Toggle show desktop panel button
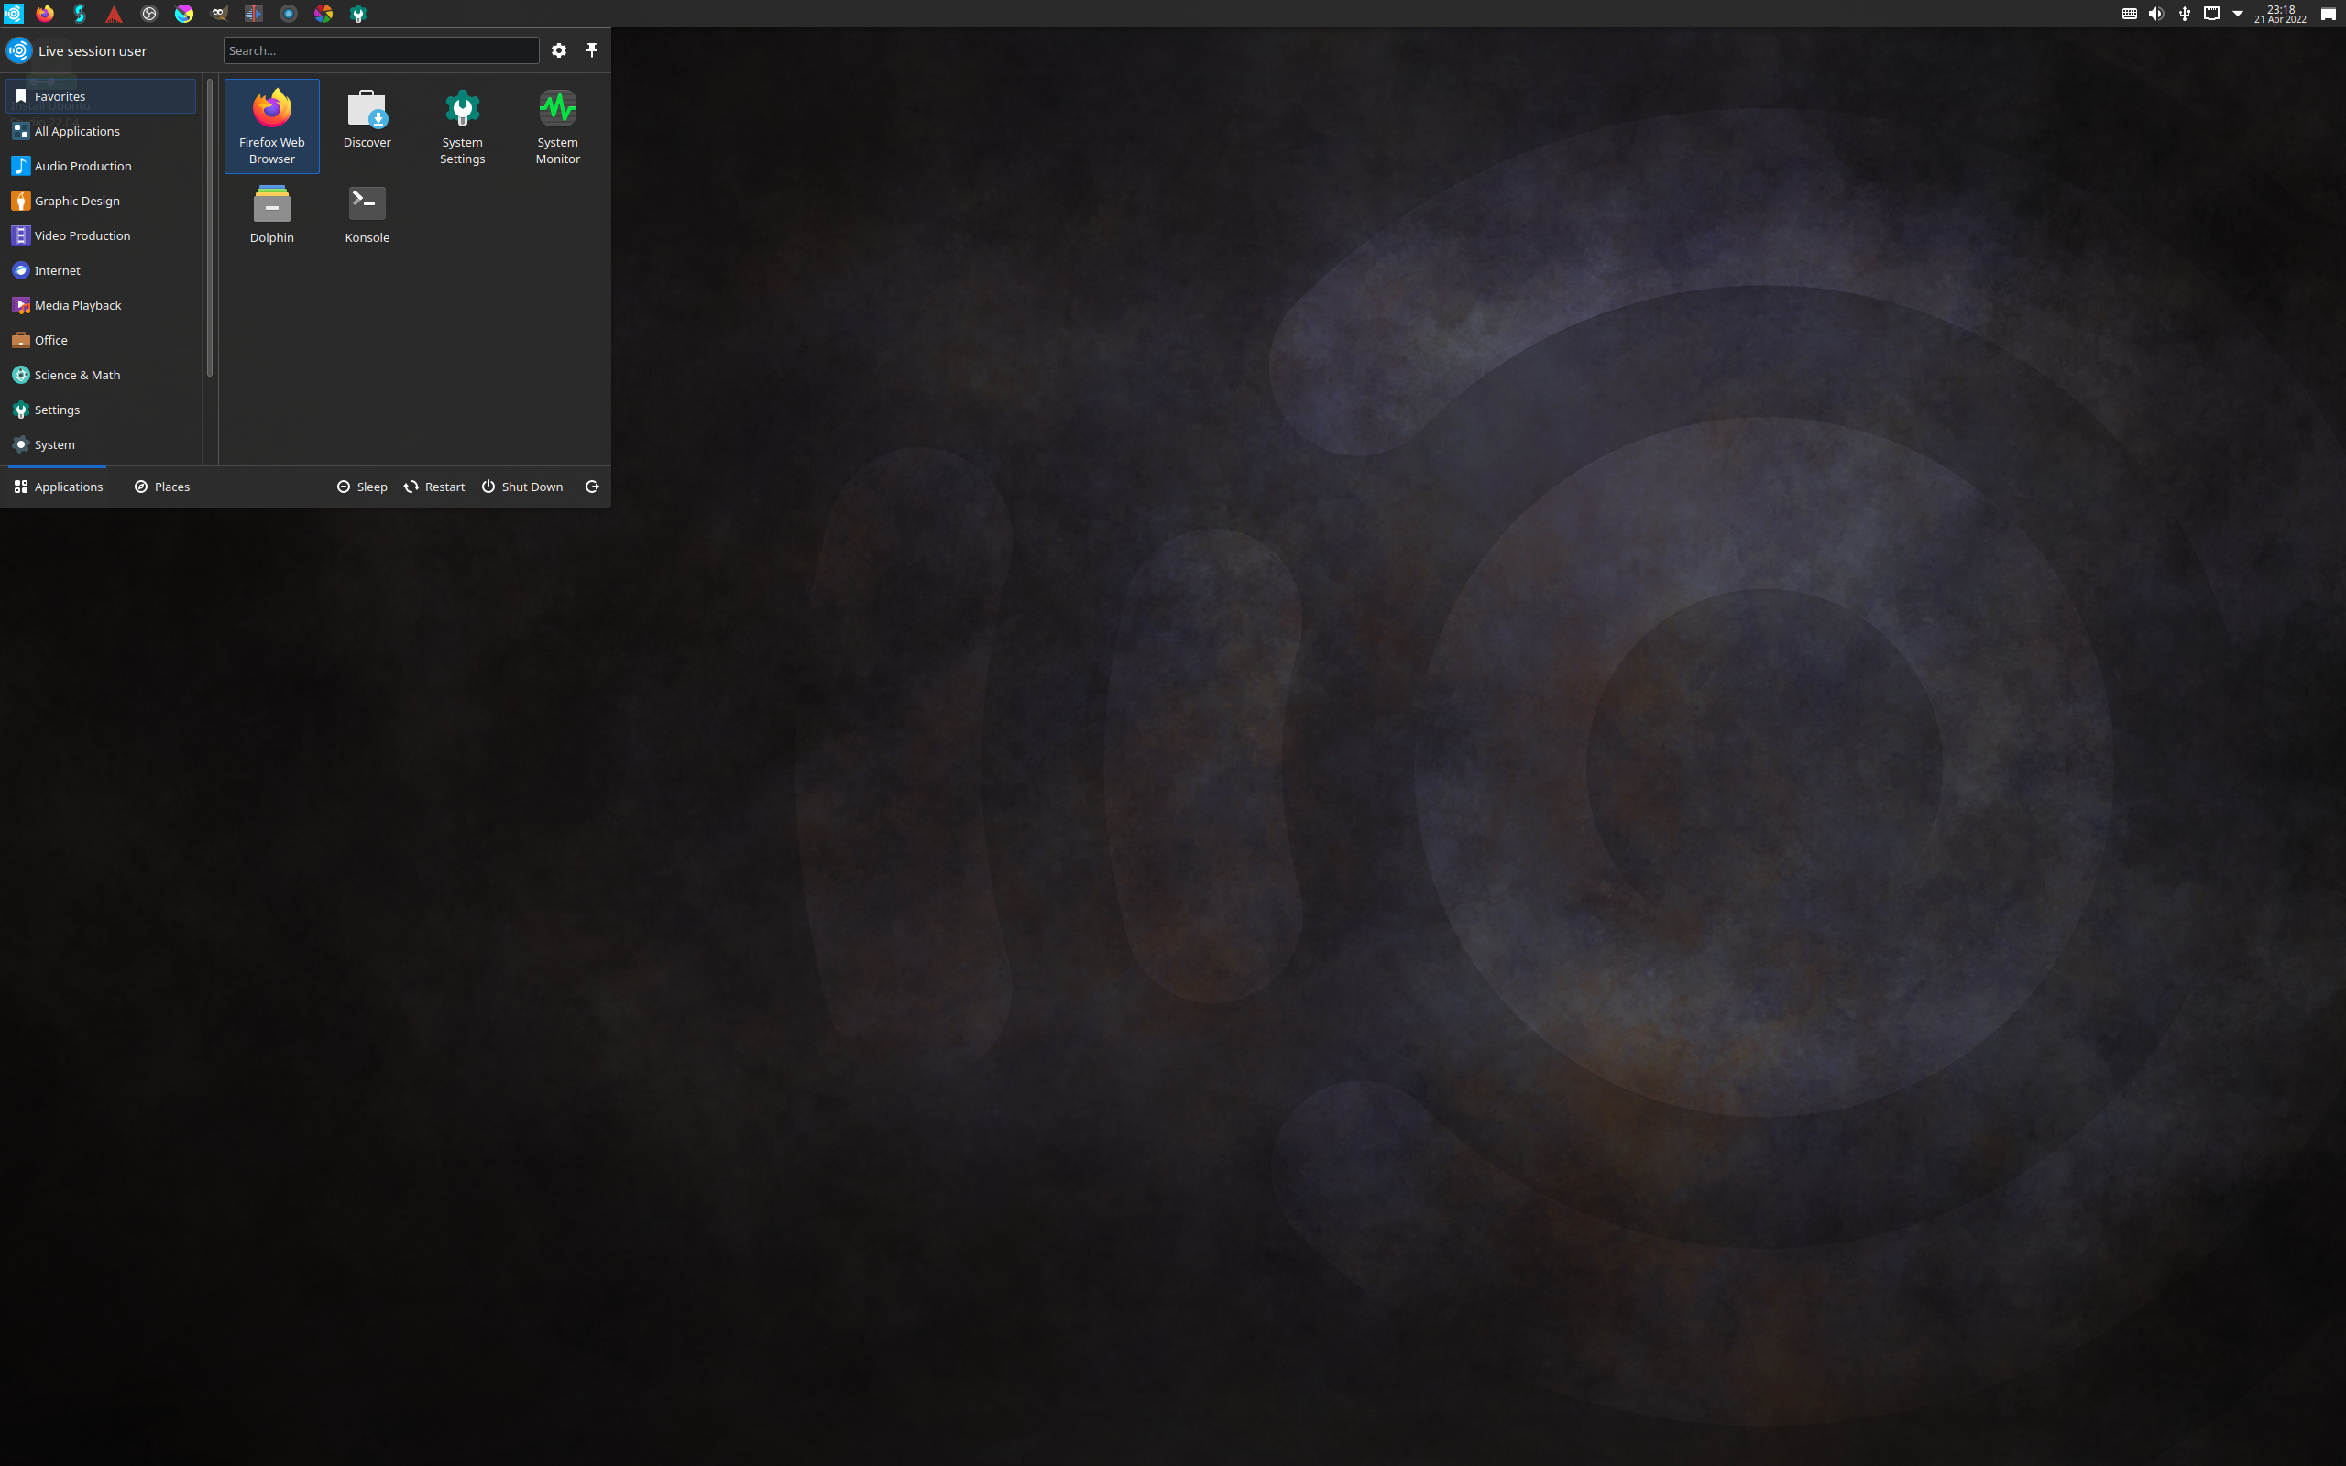The image size is (2346, 1466). click(x=2328, y=14)
